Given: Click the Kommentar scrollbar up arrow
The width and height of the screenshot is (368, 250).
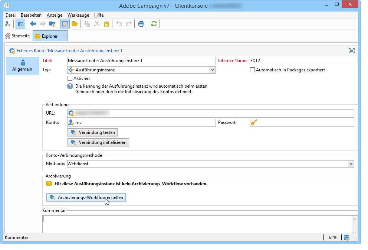Looking at the screenshot, I should pyautogui.click(x=354, y=219).
